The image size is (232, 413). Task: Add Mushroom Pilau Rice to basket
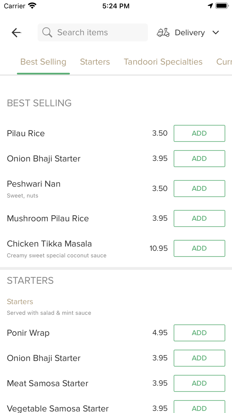[199, 218]
